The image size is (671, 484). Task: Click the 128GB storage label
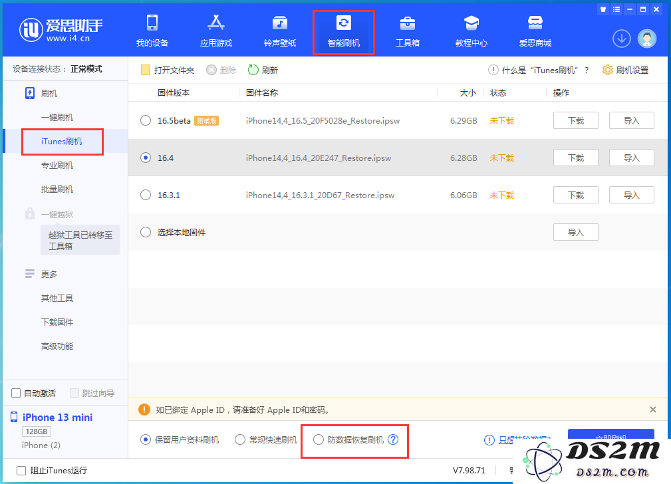click(x=37, y=431)
